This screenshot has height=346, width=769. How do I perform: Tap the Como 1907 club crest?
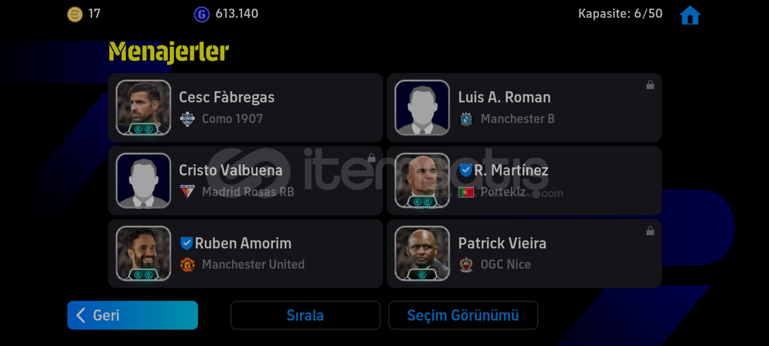(x=187, y=119)
